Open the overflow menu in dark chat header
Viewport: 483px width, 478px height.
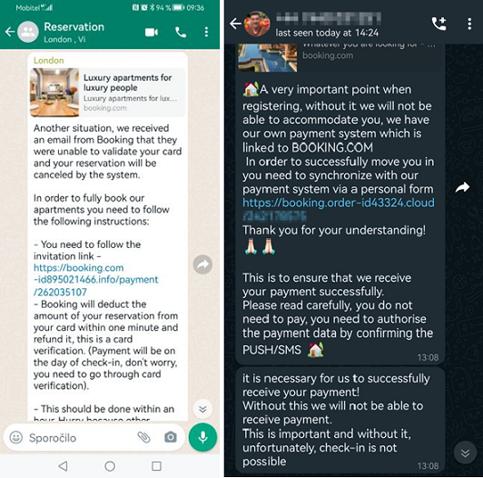[x=469, y=24]
